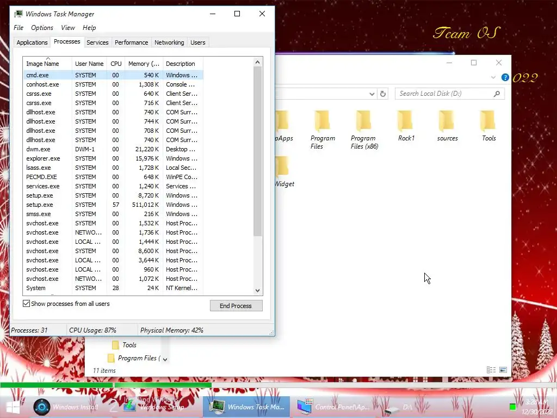Viewport: 557px width, 418px height.
Task: Click the search magnifier icon in Explorer
Action: pos(497,94)
